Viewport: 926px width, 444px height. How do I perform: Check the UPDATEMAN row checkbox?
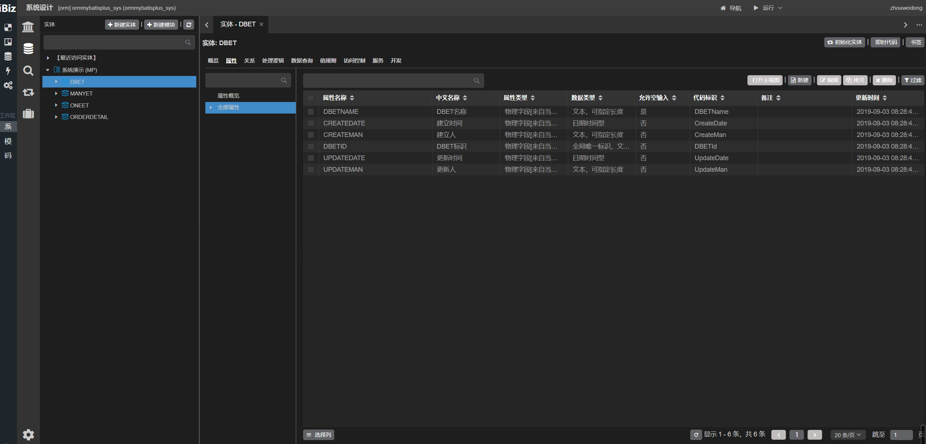pos(311,170)
